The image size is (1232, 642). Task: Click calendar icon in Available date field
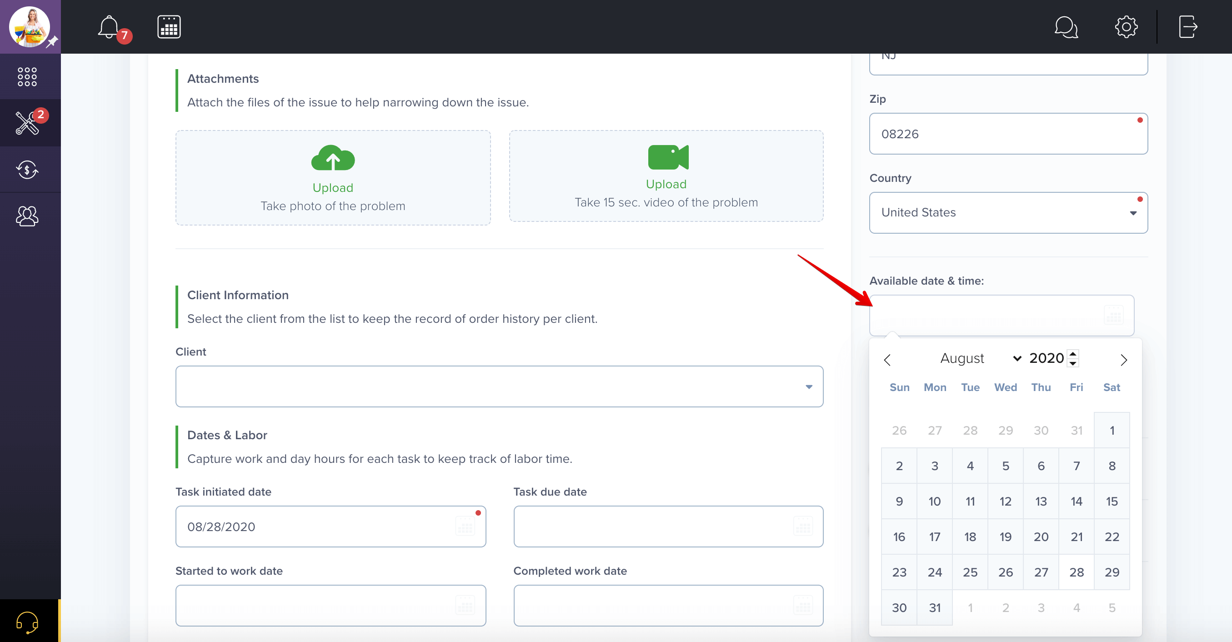pyautogui.click(x=1113, y=315)
